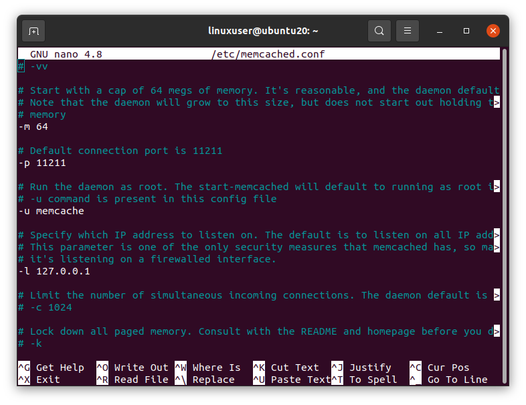Minimize the terminal window

[x=440, y=31]
